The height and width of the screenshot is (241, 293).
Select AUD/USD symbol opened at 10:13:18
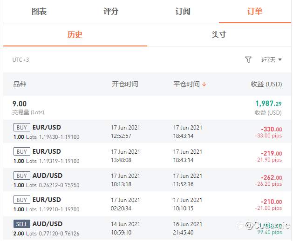[x=48, y=176]
